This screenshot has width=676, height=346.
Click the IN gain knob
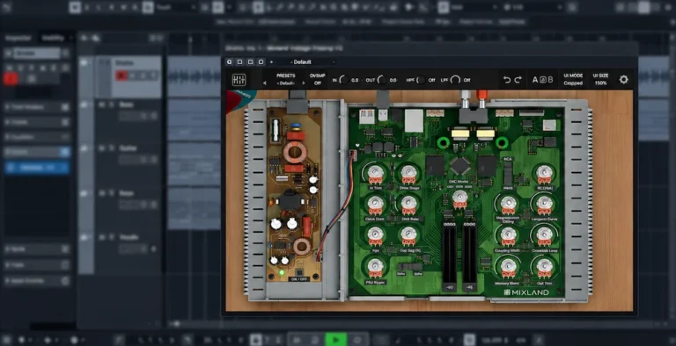(343, 80)
